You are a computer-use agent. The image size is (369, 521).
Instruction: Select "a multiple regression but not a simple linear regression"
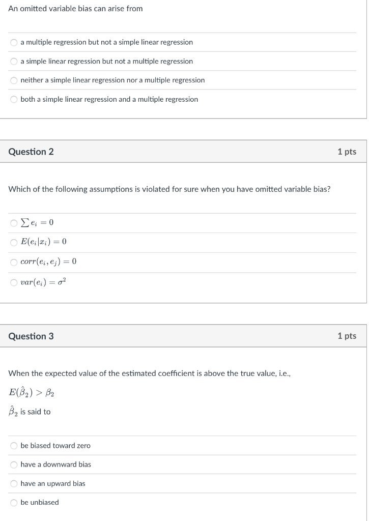coord(14,43)
